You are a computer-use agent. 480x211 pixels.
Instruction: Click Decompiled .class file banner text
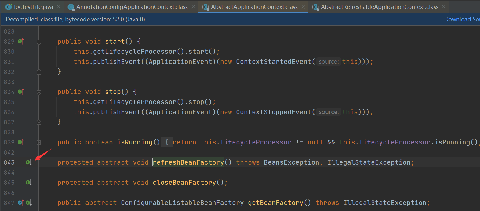click(75, 19)
